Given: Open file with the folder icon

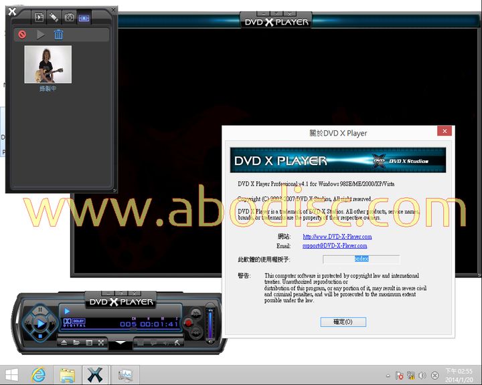Looking at the screenshot, I should (x=77, y=343).
